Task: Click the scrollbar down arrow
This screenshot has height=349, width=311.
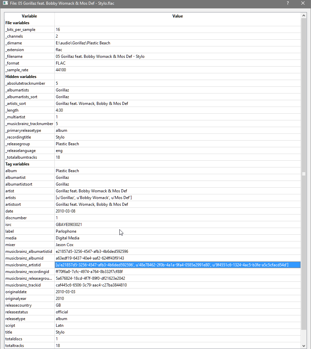Action: pyautogui.click(x=304, y=346)
